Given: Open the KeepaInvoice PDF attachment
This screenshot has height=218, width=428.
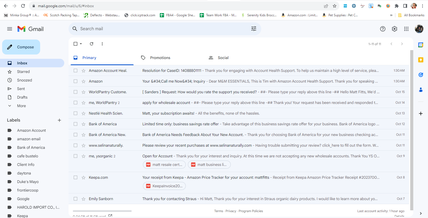Looking at the screenshot, I should (x=164, y=186).
